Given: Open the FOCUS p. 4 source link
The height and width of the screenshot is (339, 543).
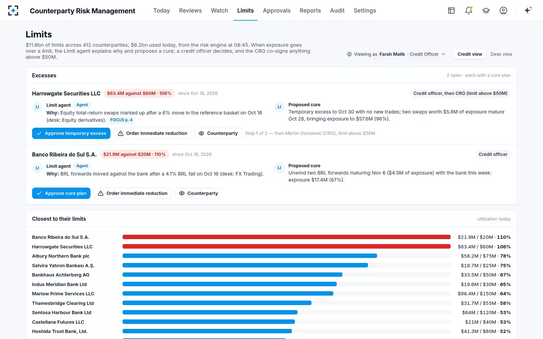Looking at the screenshot, I should 121,120.
